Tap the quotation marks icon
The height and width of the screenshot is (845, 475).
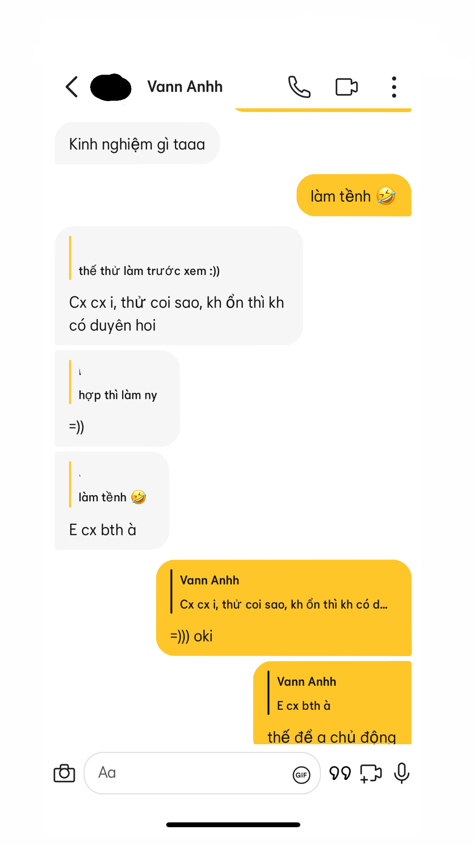[x=340, y=773]
